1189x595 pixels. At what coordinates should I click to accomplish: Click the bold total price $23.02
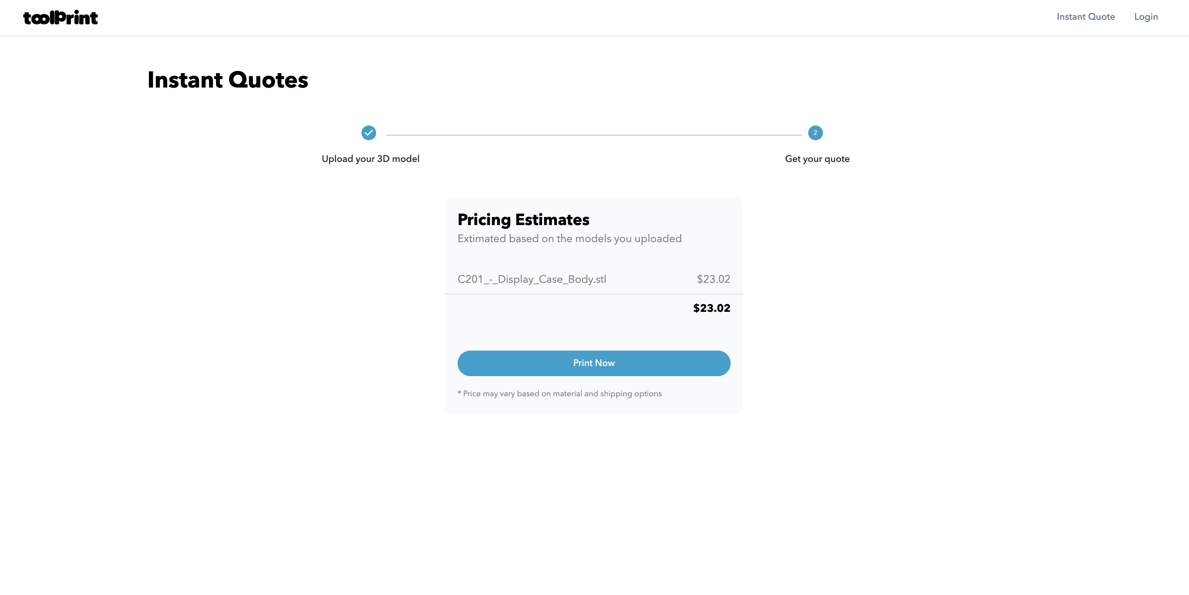[711, 308]
